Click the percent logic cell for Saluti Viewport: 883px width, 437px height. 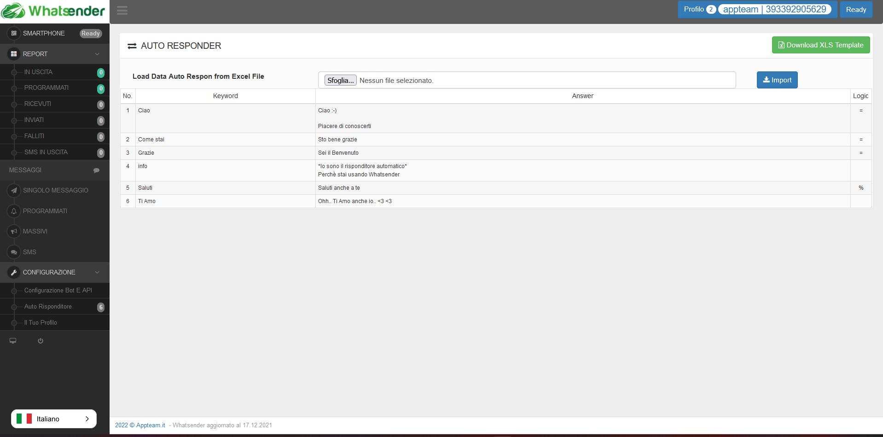[861, 188]
